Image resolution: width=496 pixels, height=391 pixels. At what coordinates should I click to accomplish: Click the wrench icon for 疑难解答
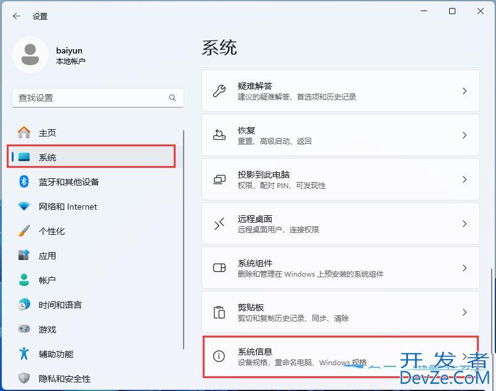pos(219,91)
